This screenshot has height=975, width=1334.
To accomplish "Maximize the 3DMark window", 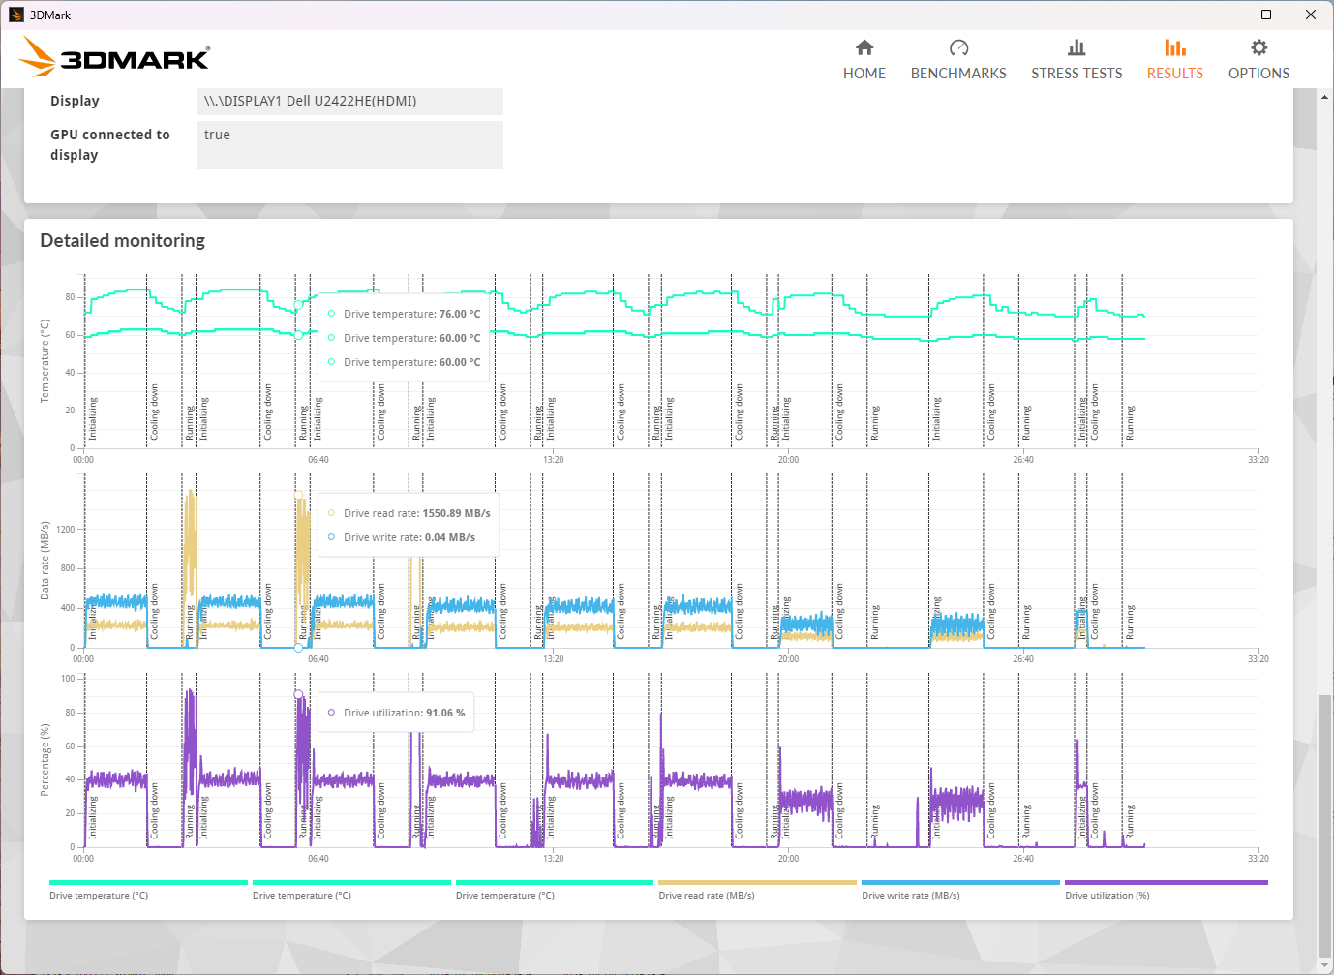I will [x=1265, y=15].
